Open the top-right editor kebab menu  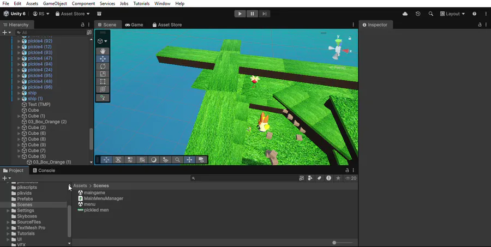[x=486, y=14]
